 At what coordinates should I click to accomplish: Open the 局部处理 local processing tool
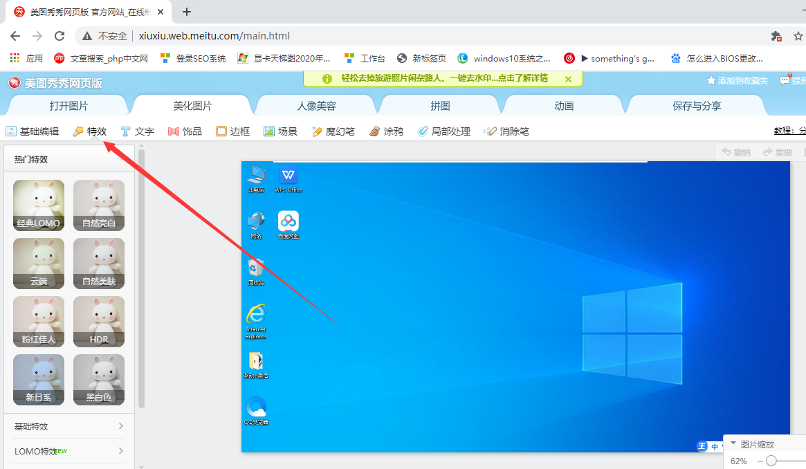pyautogui.click(x=444, y=131)
